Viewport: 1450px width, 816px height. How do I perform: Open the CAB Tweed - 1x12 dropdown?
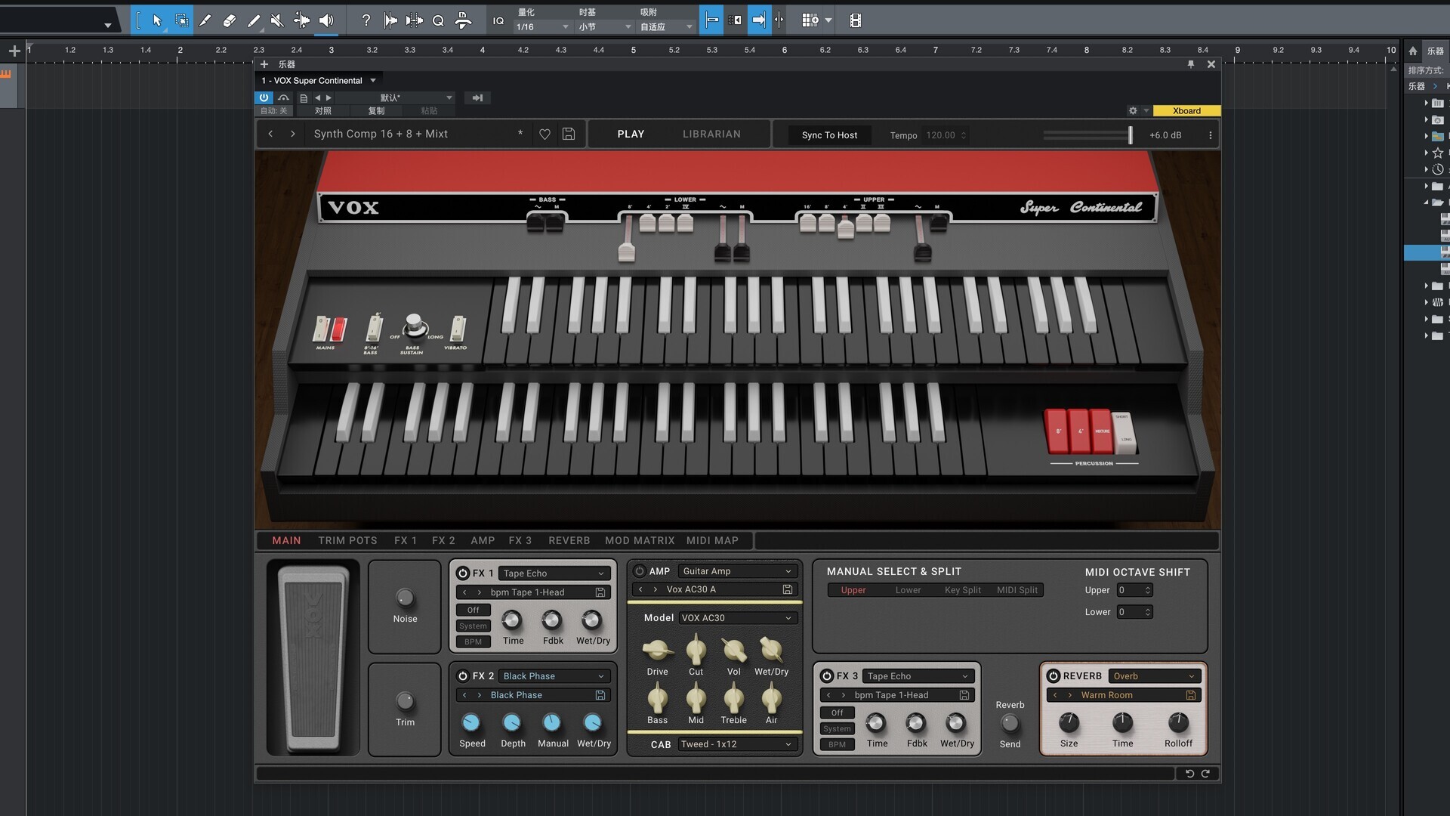point(736,744)
